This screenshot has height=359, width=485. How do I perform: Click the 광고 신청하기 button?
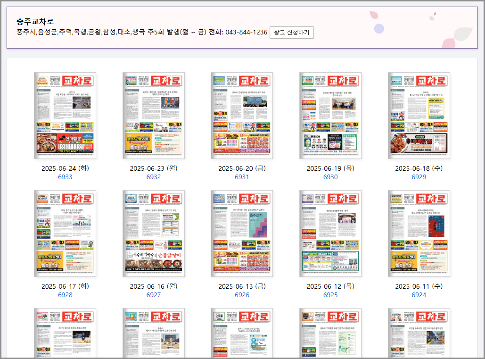[x=292, y=33]
